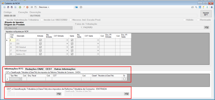Toggle Necess. Ind. Escala Prod. checkbox
The width and height of the screenshot is (215, 100).
70,20
